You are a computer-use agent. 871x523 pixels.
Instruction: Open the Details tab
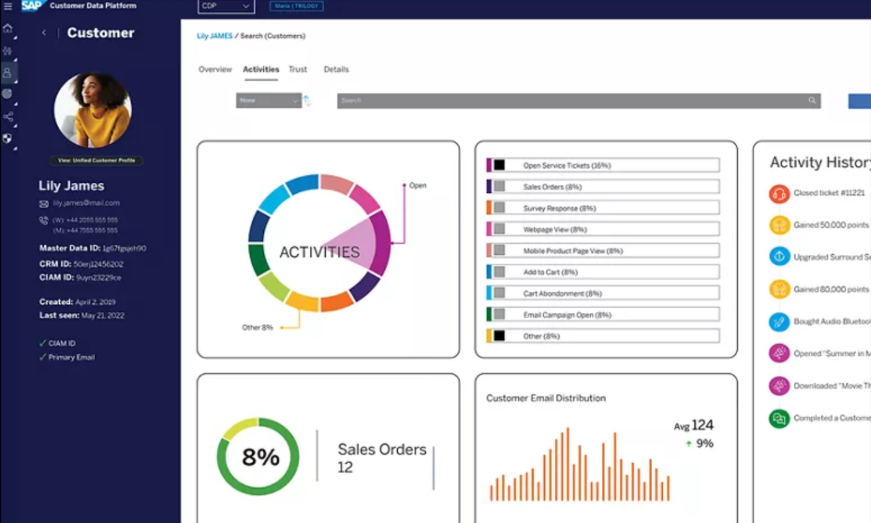pos(336,70)
